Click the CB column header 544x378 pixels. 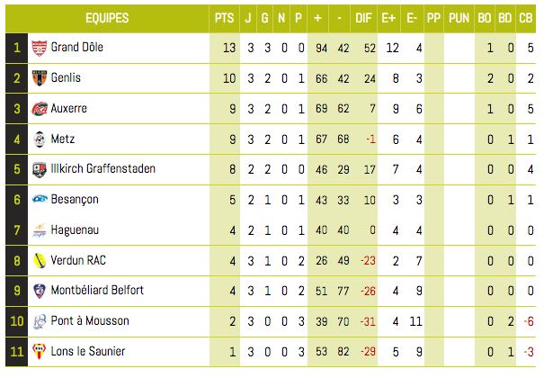(526, 18)
